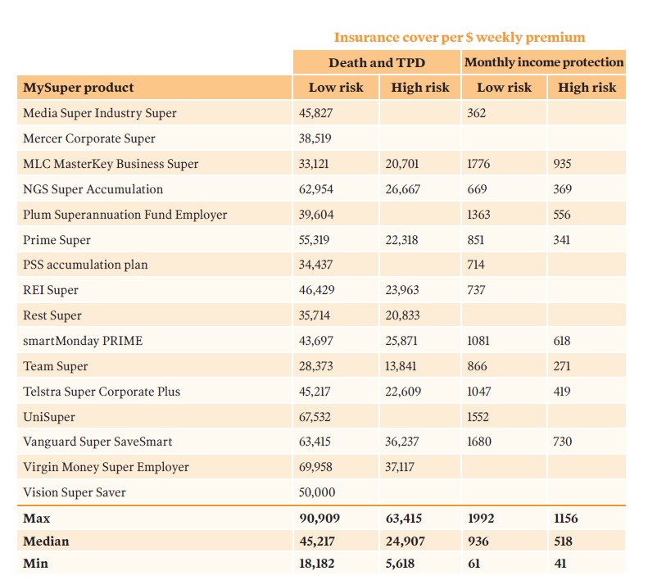Select the value 935 in MLC row
The image size is (648, 580).
pyautogui.click(x=563, y=164)
